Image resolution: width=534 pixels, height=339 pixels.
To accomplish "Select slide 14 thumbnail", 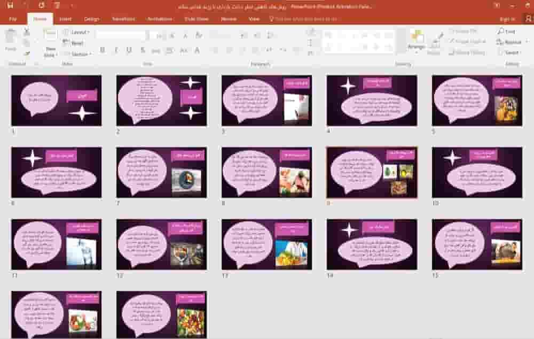I will (372, 244).
